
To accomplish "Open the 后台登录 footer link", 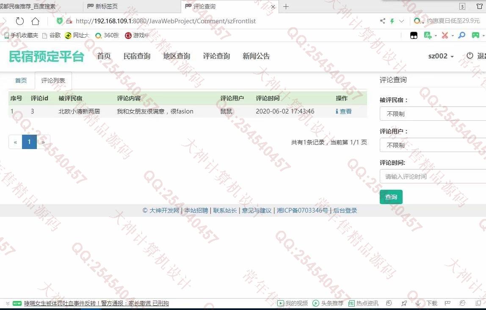I will click(345, 210).
